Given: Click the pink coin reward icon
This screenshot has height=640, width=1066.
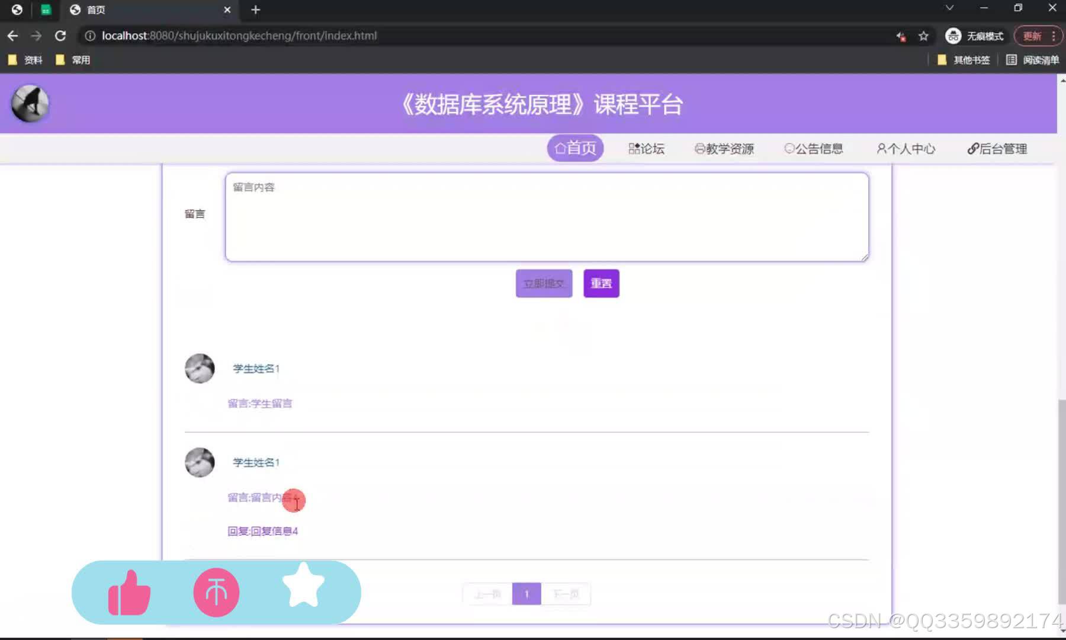Looking at the screenshot, I should (216, 592).
